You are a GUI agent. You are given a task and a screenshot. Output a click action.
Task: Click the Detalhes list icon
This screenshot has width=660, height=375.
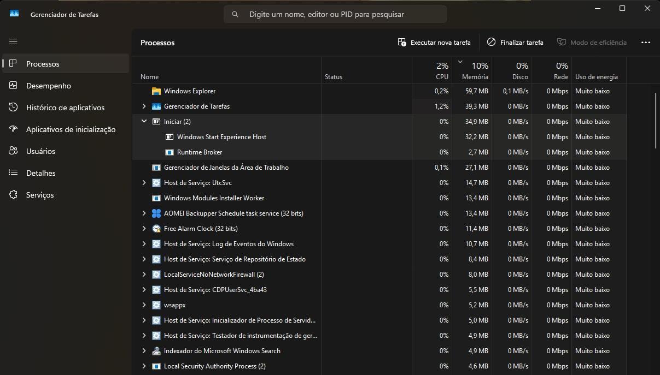(14, 173)
